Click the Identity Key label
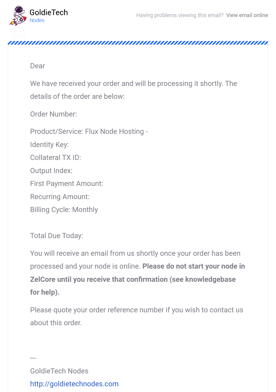276x392 pixels. [49, 145]
